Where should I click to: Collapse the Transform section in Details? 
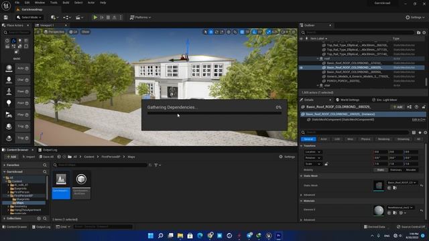click(x=301, y=146)
